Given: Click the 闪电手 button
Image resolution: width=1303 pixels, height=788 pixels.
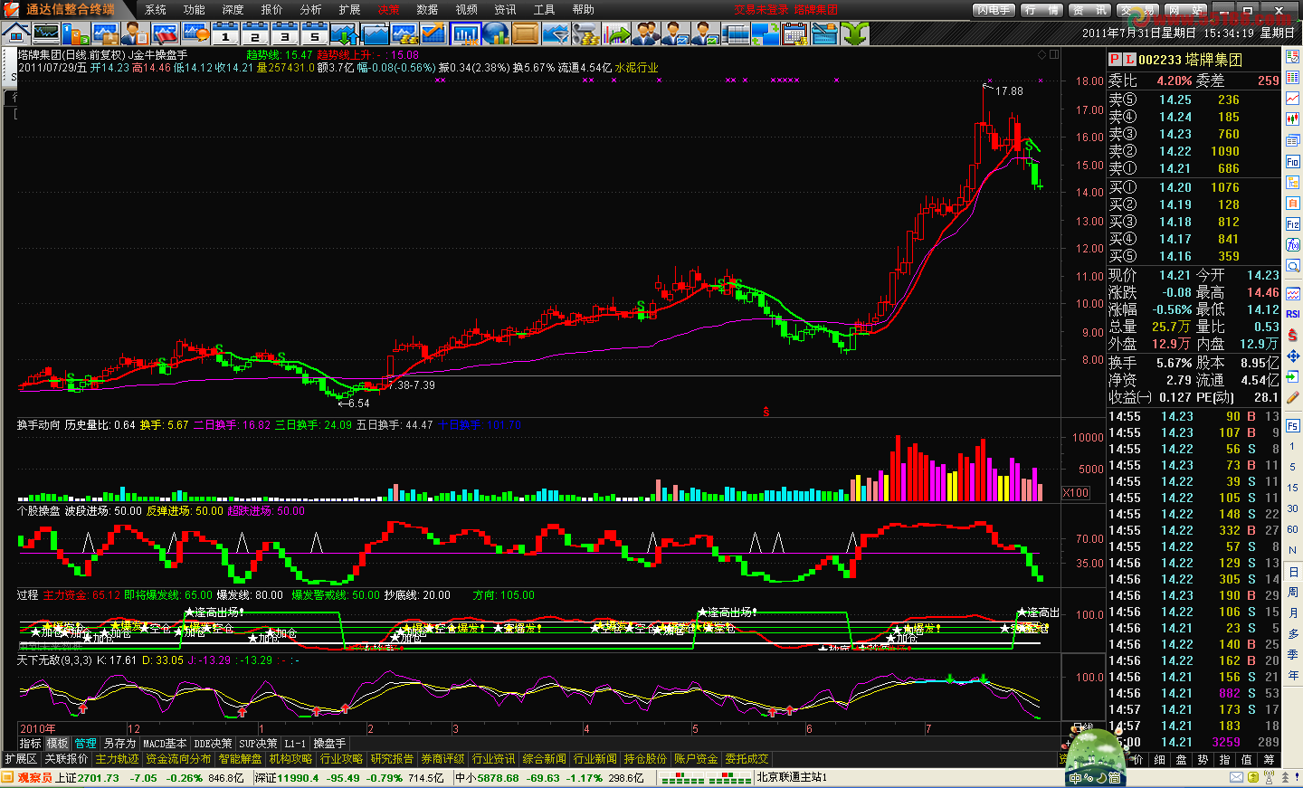Looking at the screenshot, I should [x=994, y=10].
